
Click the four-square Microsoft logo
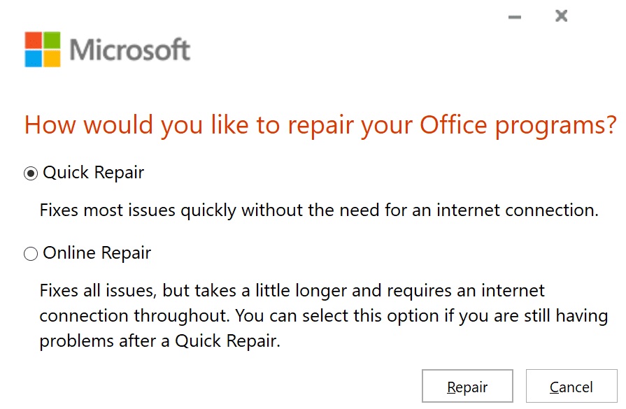point(43,49)
